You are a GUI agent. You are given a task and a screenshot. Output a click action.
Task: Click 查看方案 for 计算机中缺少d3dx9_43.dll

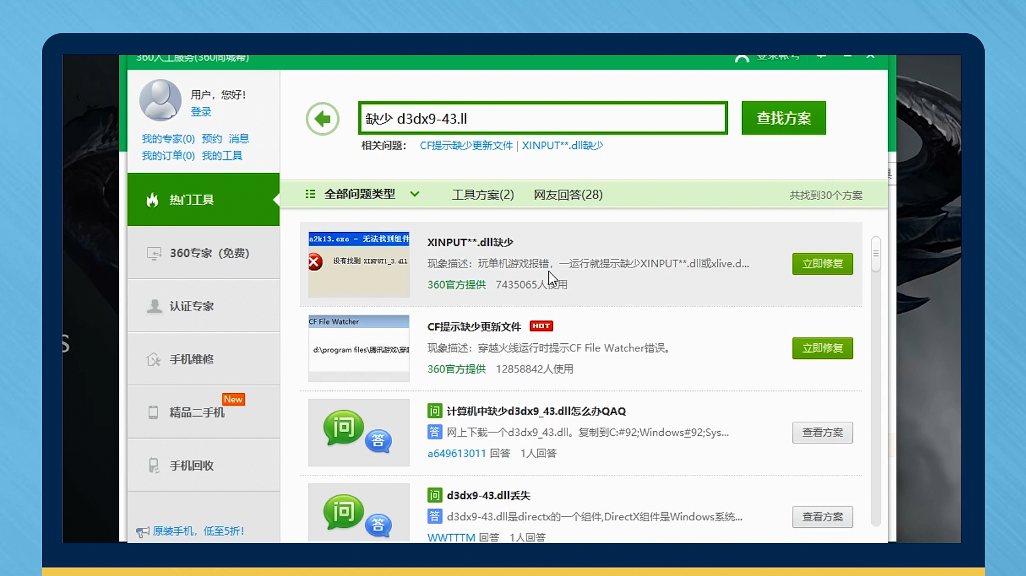[822, 432]
